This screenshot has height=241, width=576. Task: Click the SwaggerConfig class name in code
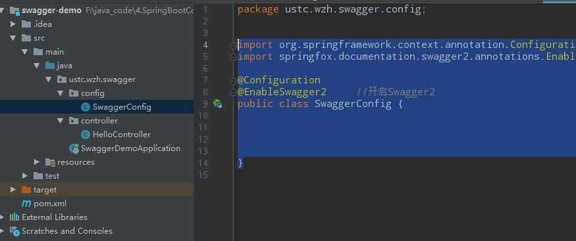click(x=353, y=104)
